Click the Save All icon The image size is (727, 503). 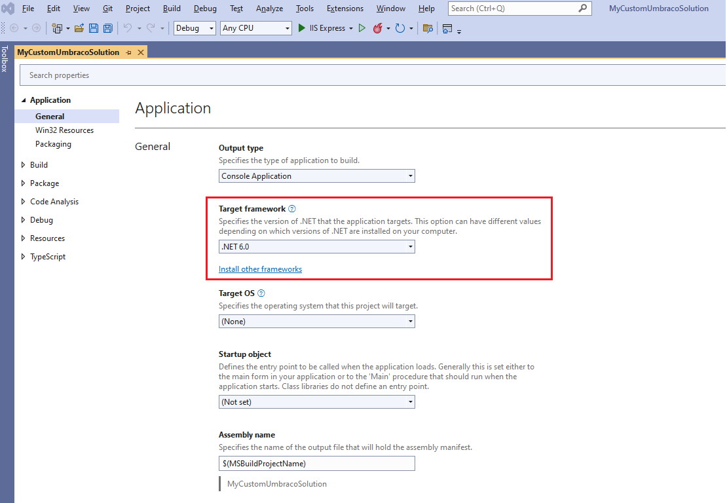108,28
